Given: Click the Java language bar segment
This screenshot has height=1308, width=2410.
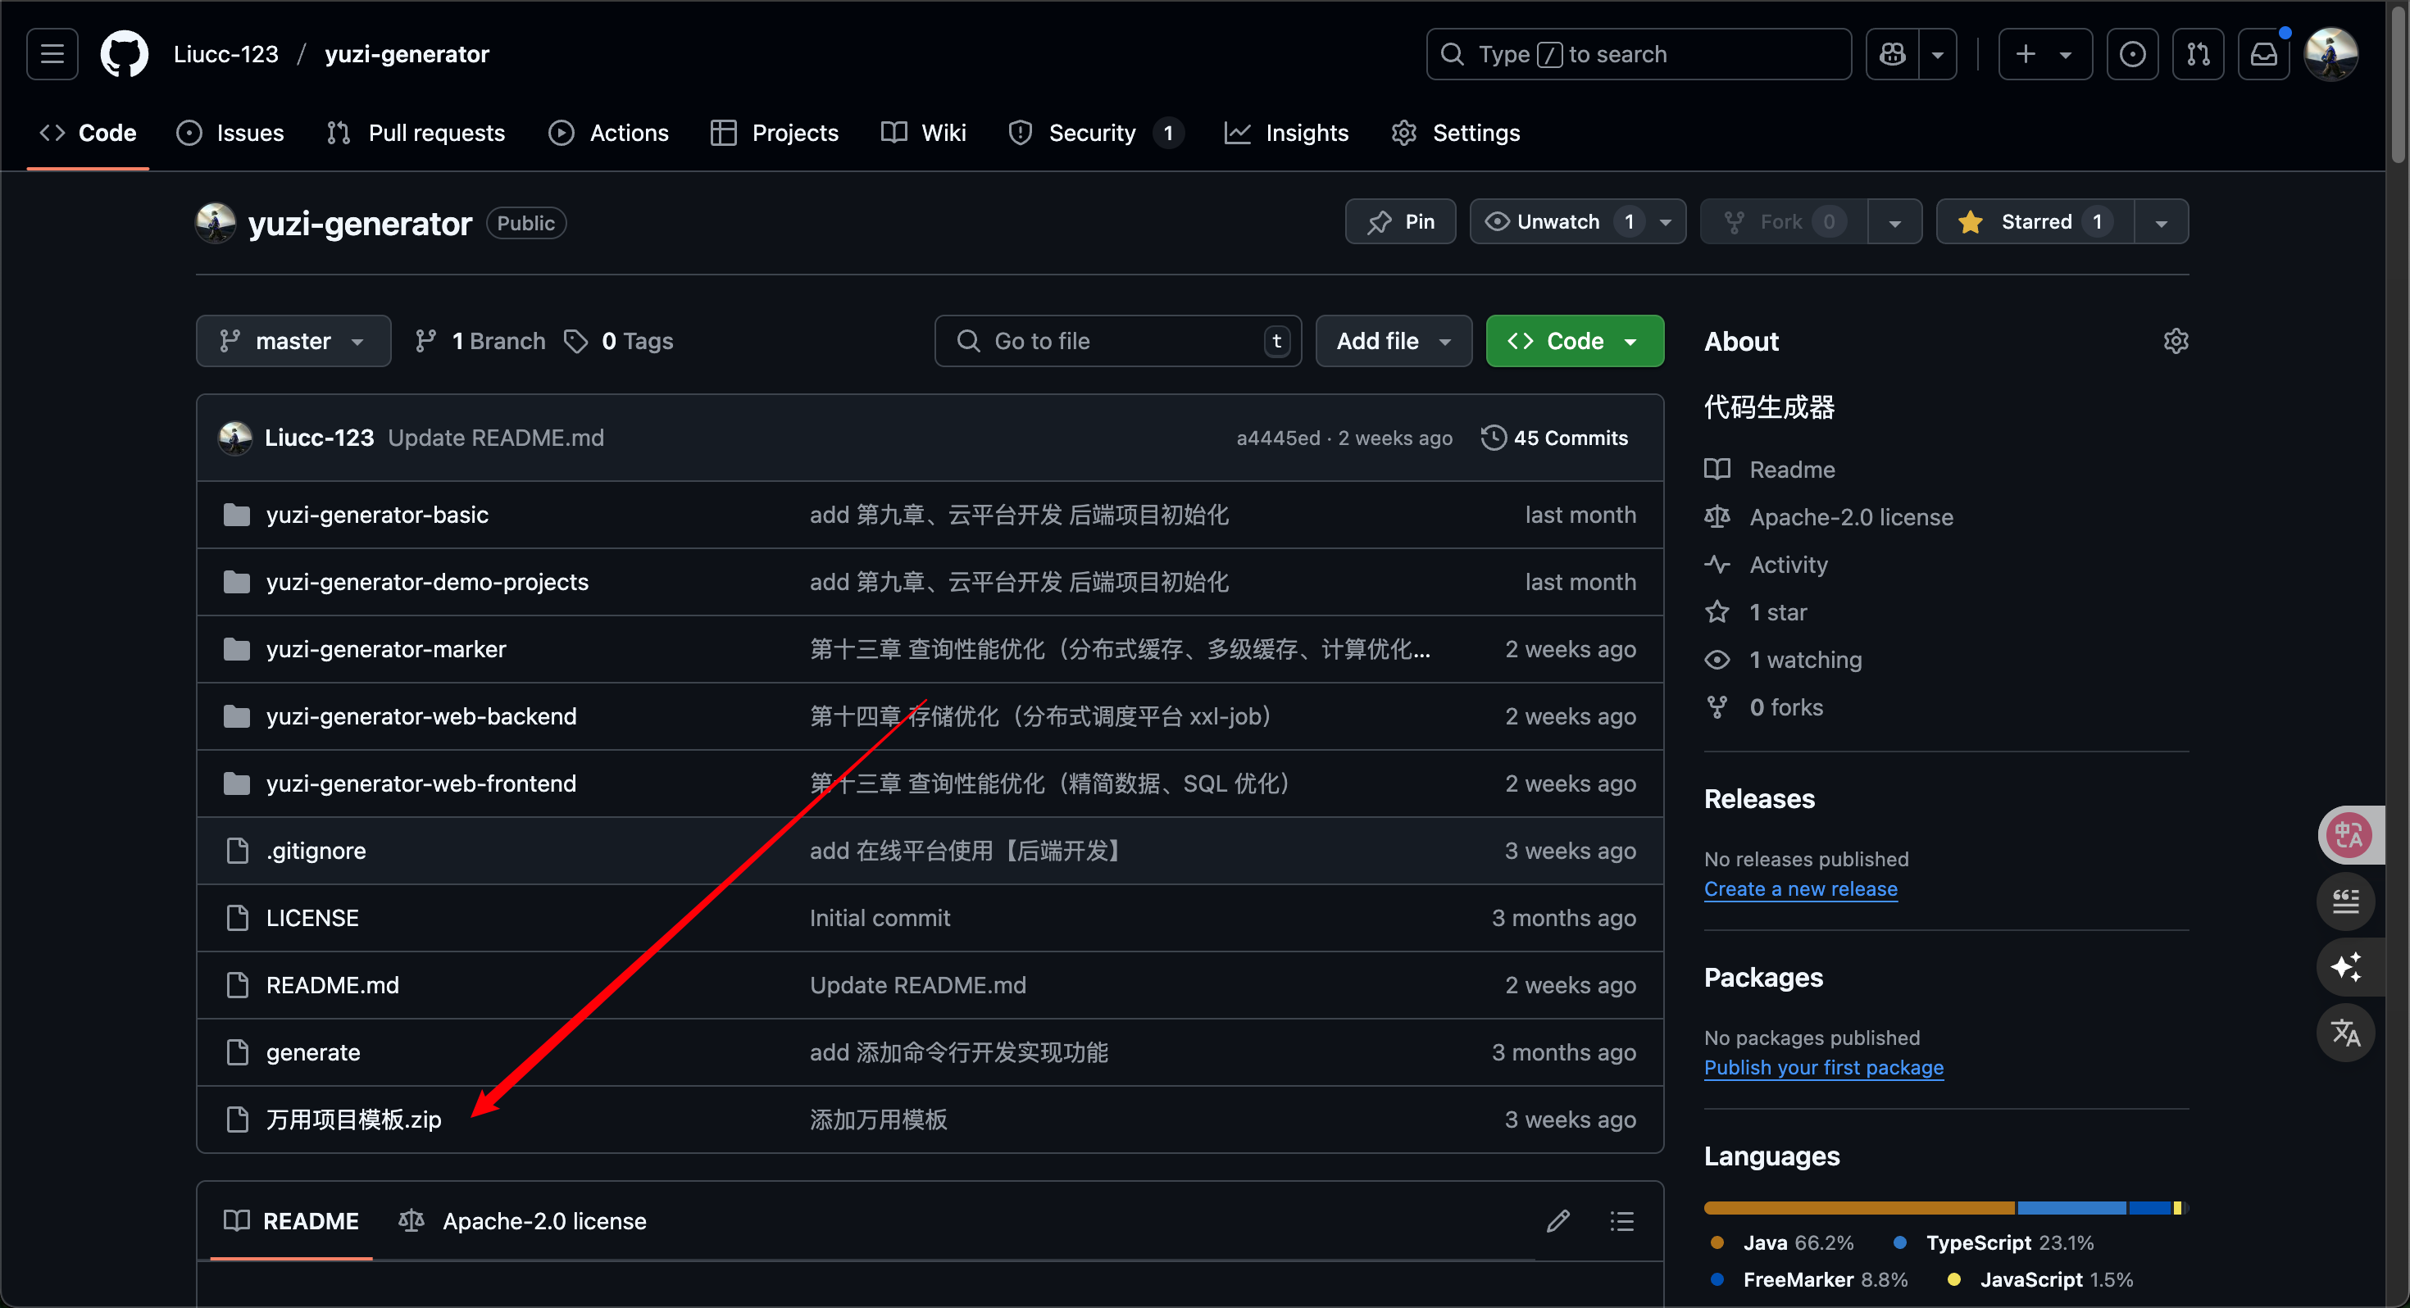Looking at the screenshot, I should tap(1858, 1208).
